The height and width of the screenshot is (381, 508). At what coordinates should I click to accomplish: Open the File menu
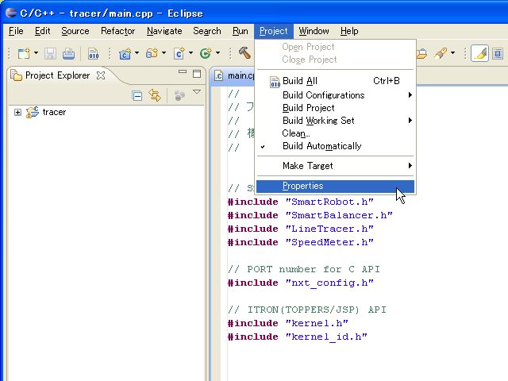coord(16,31)
